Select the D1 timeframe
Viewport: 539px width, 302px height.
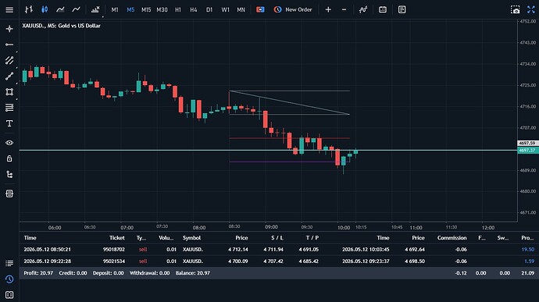click(209, 9)
